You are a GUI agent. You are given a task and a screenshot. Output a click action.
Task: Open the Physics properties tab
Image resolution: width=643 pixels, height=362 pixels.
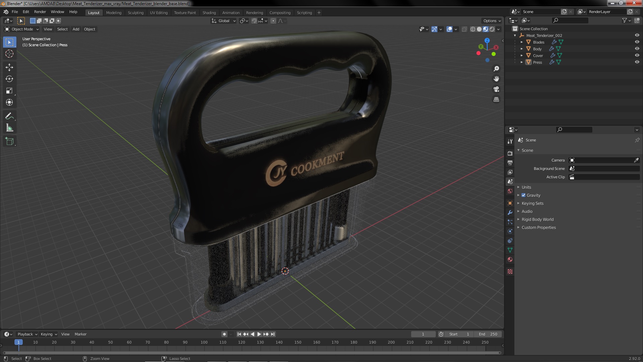[x=510, y=231]
